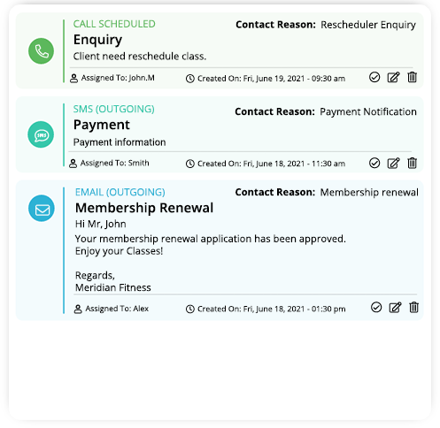Mark the Enquiry call as complete

point(374,77)
